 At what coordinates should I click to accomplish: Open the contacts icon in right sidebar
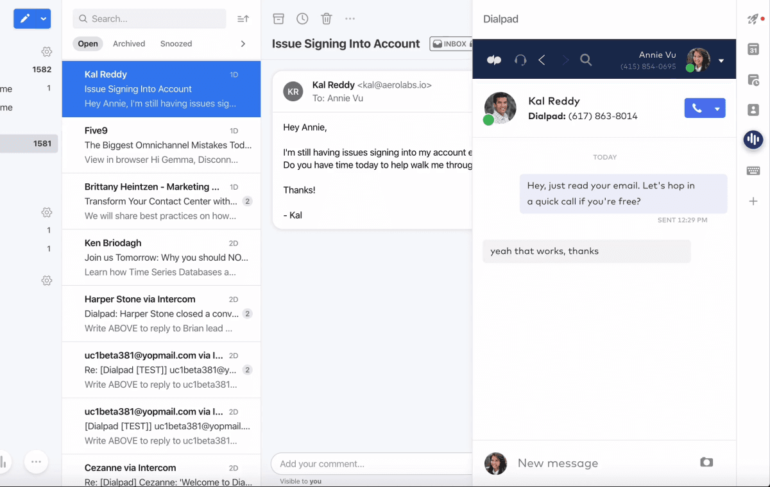[753, 110]
